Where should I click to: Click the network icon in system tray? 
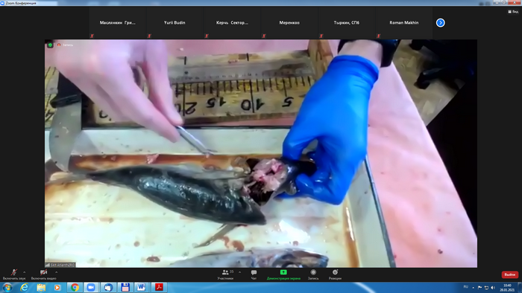click(x=486, y=287)
